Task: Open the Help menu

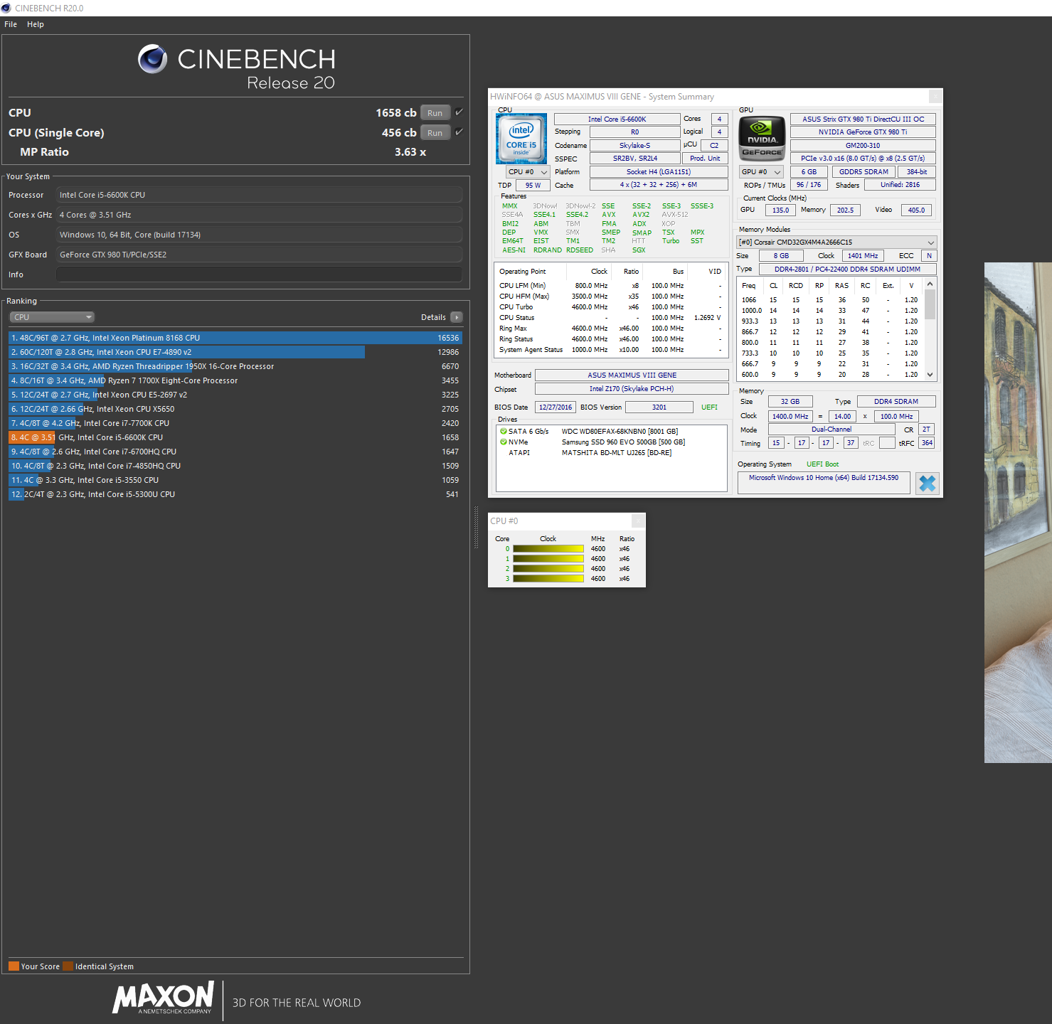Action: point(36,24)
